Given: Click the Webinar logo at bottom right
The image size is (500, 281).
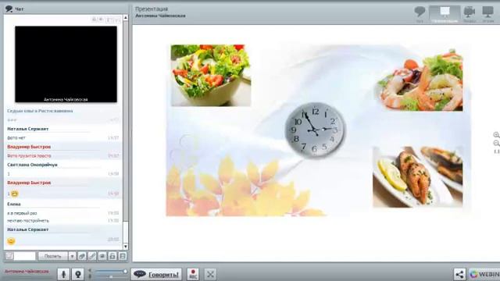Looking at the screenshot, I should coord(484,274).
